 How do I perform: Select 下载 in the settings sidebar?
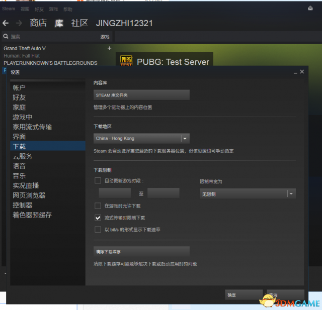coord(48,146)
